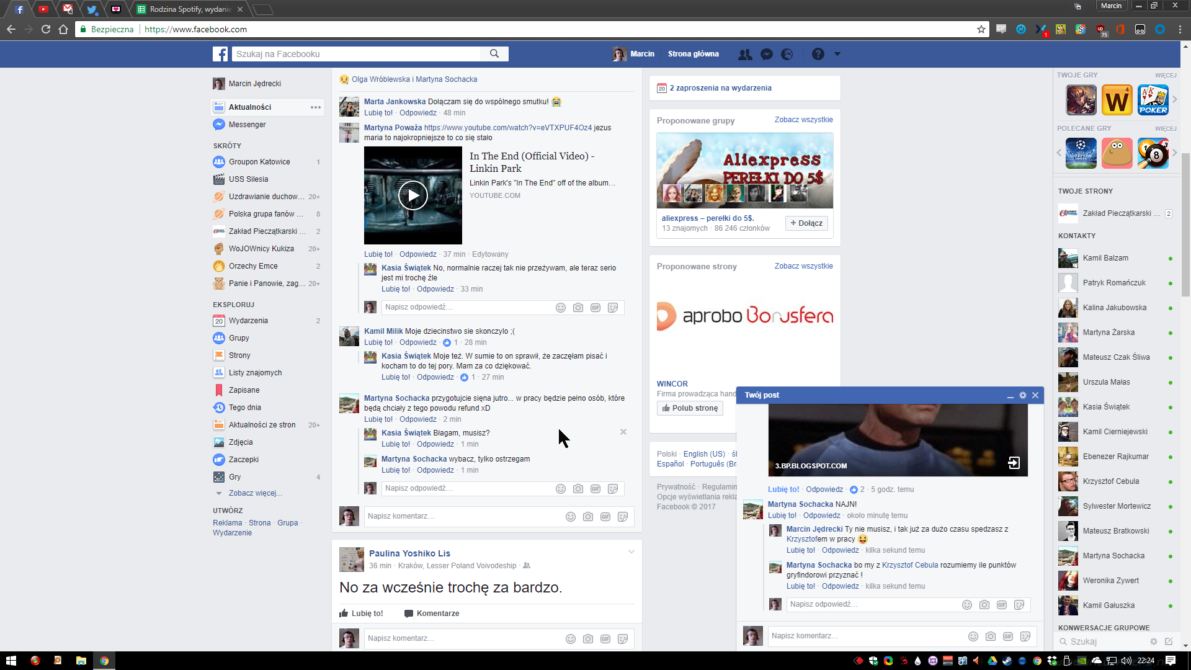Click the help question mark icon
This screenshot has width=1191, height=670.
(818, 54)
